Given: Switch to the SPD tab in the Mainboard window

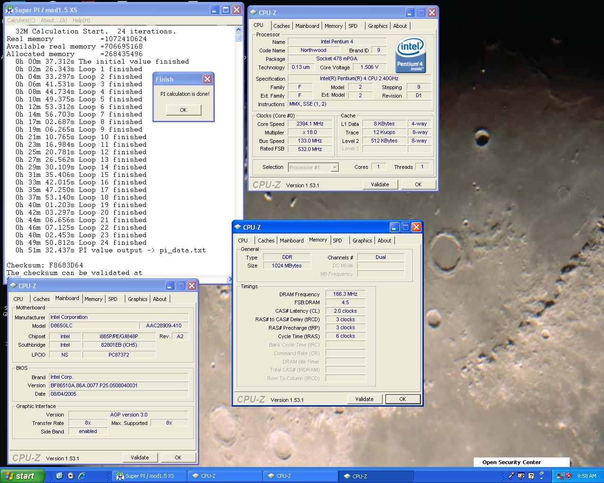Looking at the screenshot, I should [113, 299].
